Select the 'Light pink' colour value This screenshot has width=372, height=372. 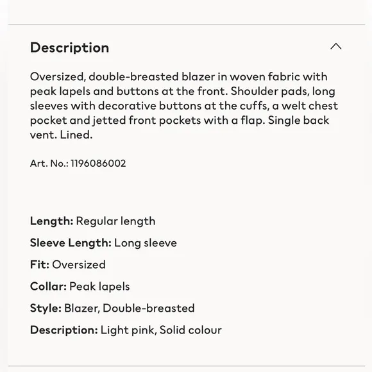(128, 330)
